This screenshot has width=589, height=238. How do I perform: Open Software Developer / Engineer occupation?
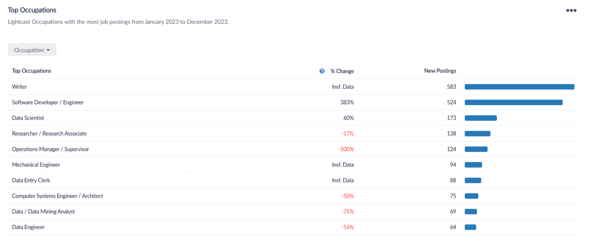48,102
